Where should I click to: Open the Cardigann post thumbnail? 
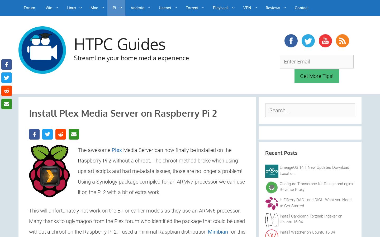(272, 220)
